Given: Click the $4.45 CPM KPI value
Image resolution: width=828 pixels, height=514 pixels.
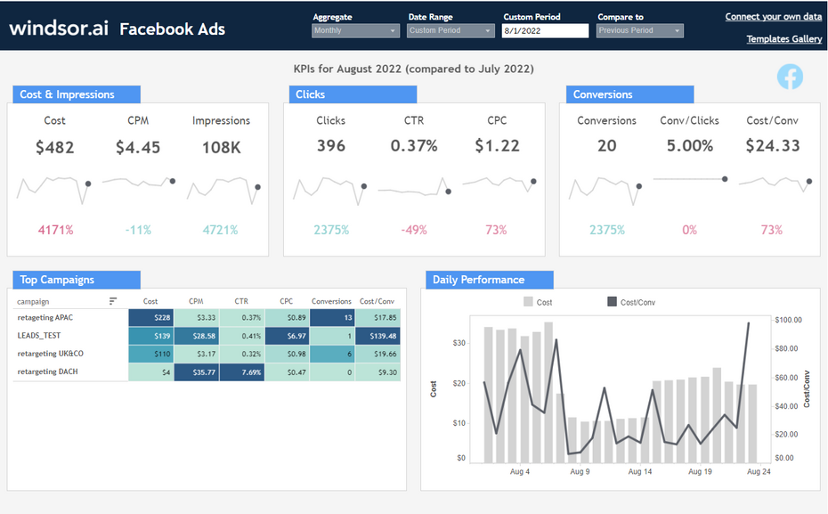Looking at the screenshot, I should [138, 147].
